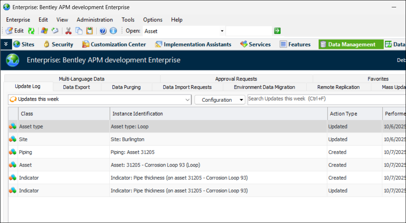
Task: Click the Cut scissors icon
Action: click(x=68, y=31)
